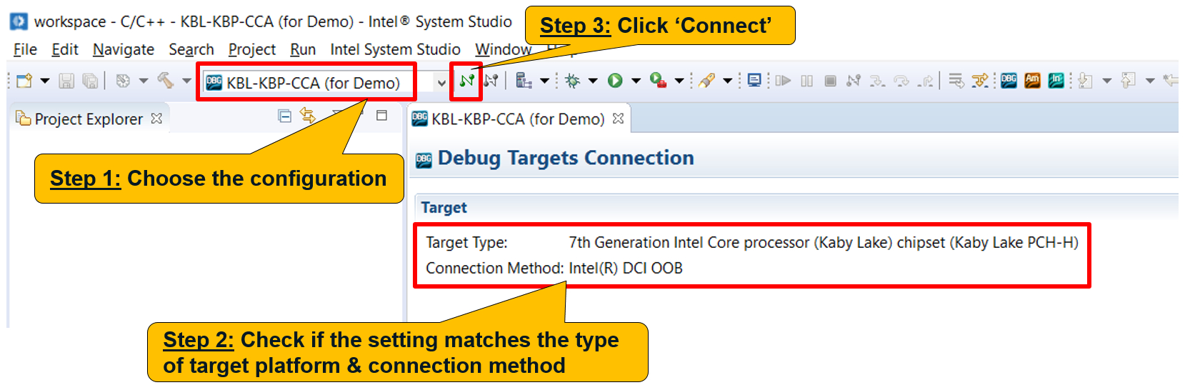1185x385 pixels.
Task: Click the grey Disconnect debug icon
Action: [853, 81]
